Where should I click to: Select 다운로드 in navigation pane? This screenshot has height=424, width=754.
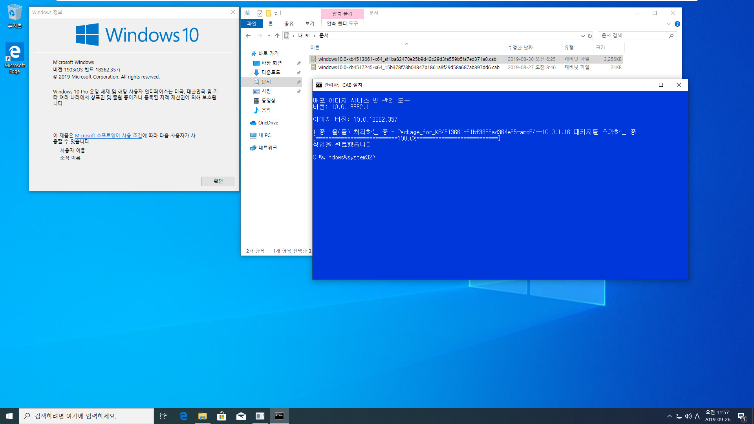tap(271, 72)
